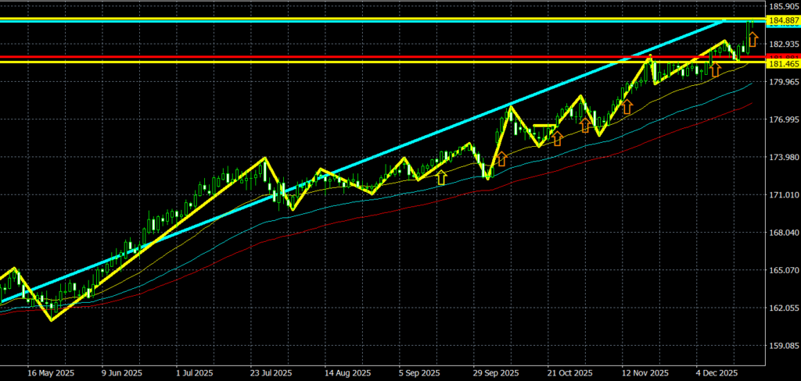Select the short yellow horizontal line segment in October
Viewport: 801px width, 381px height.
coord(544,125)
